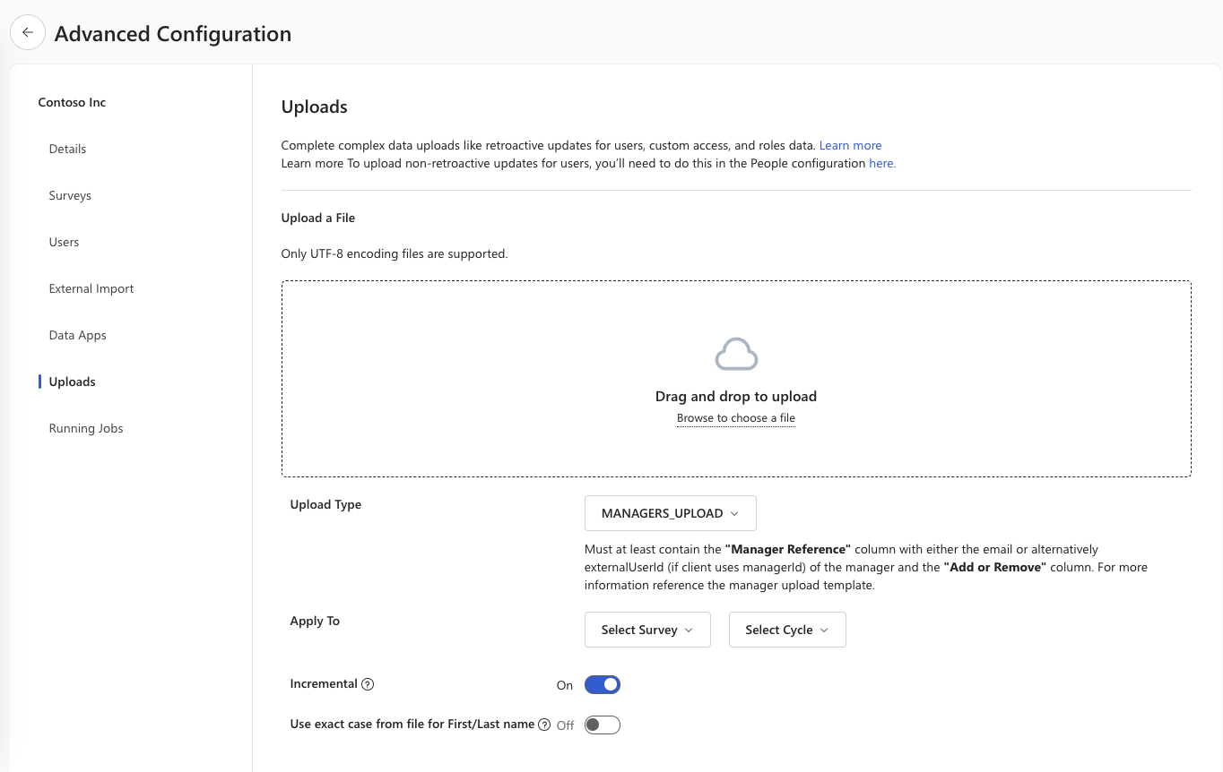View Running Jobs
Screen dimensions: 1223x772
click(x=85, y=428)
